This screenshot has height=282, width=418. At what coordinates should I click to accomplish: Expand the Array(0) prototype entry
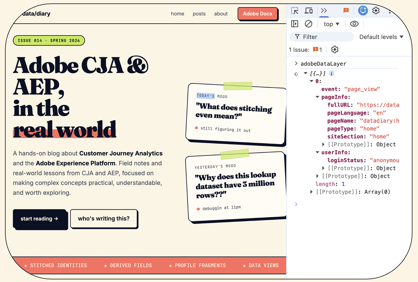click(312, 192)
